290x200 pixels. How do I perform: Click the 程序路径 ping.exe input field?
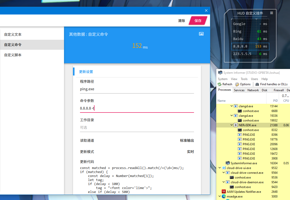point(137,89)
